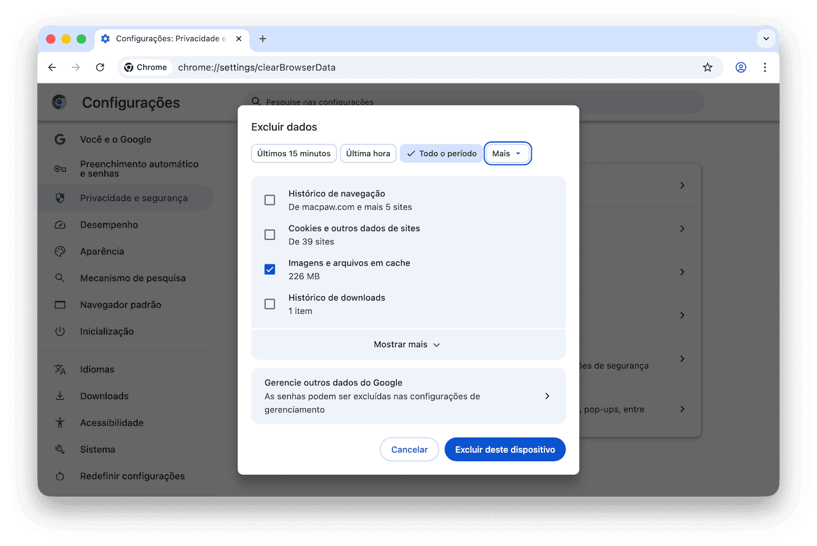Click the arrow next to Gerencie outros dados
Viewport: 817px width, 546px height.
[547, 396]
